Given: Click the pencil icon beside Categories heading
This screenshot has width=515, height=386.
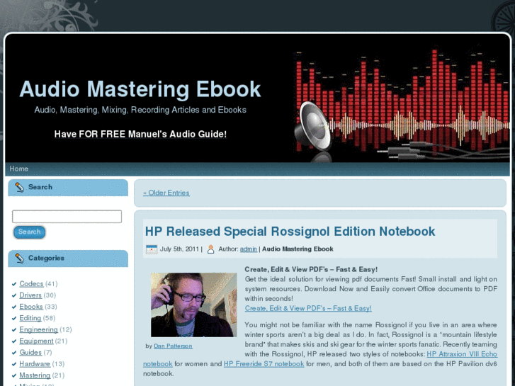Looking at the screenshot, I should pyautogui.click(x=19, y=259).
